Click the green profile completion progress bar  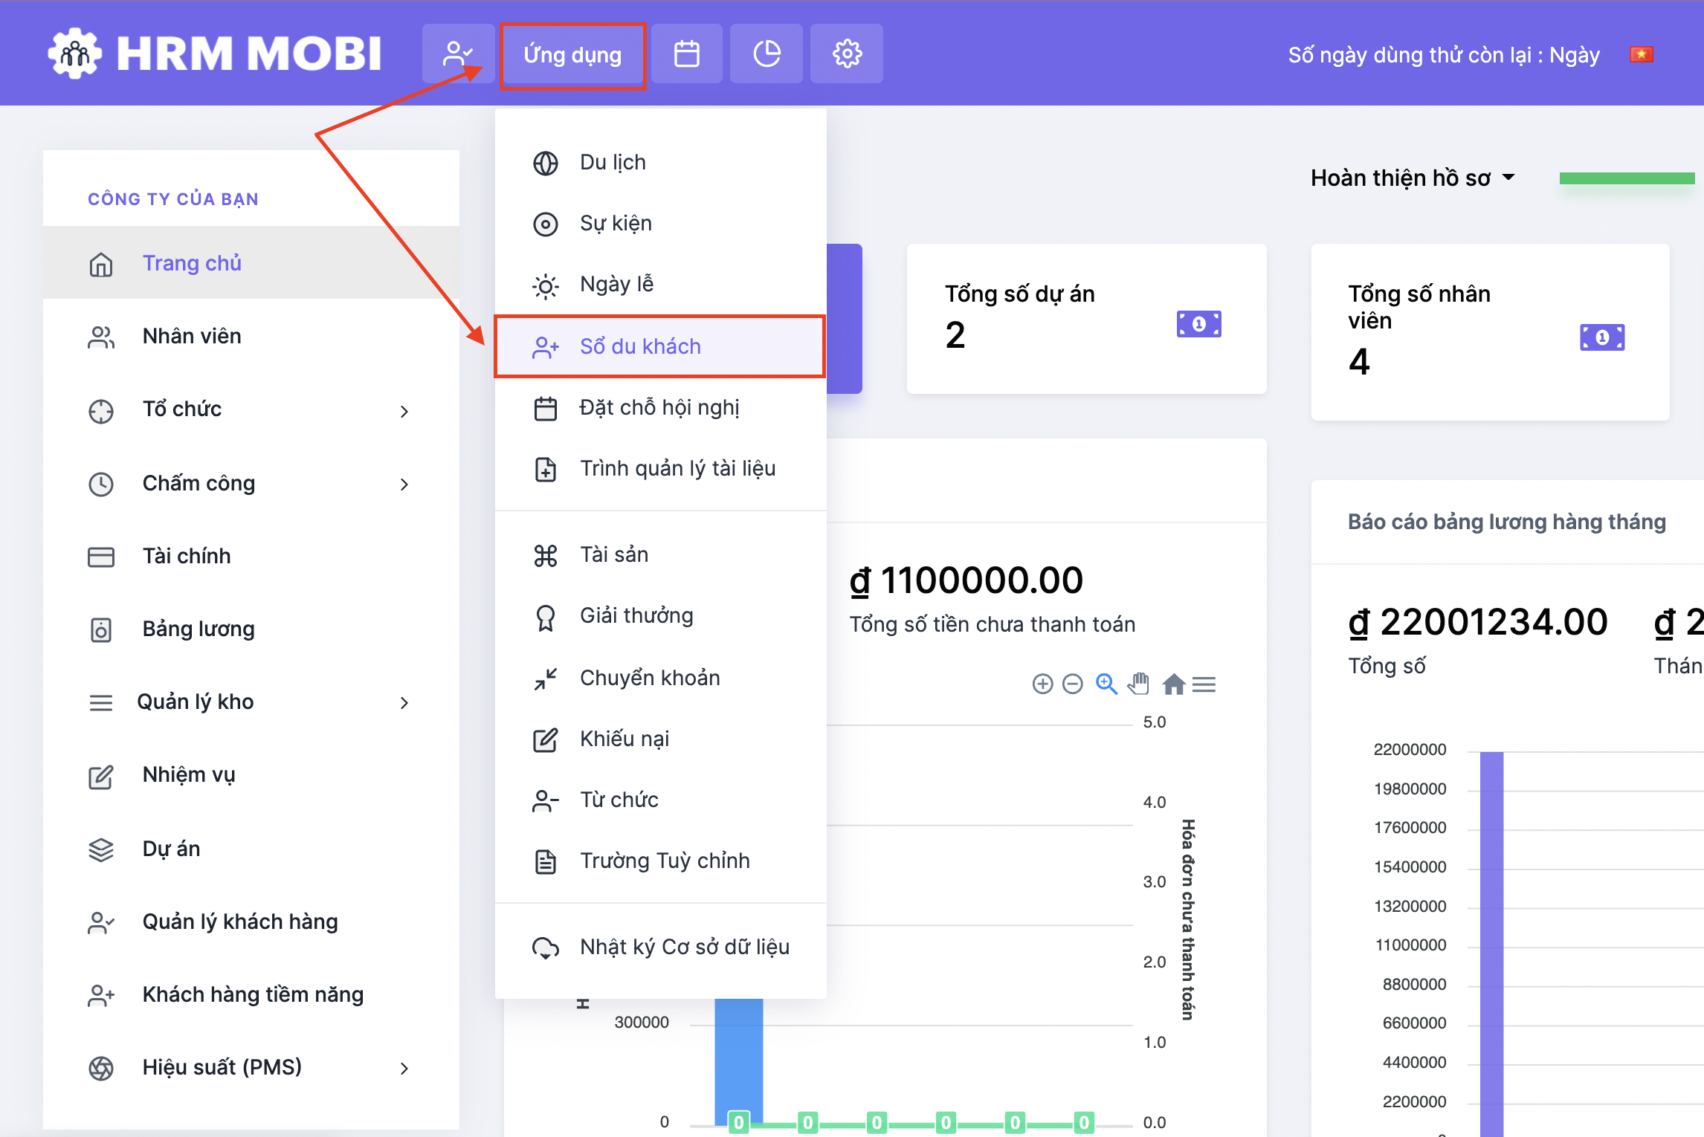[x=1627, y=178]
